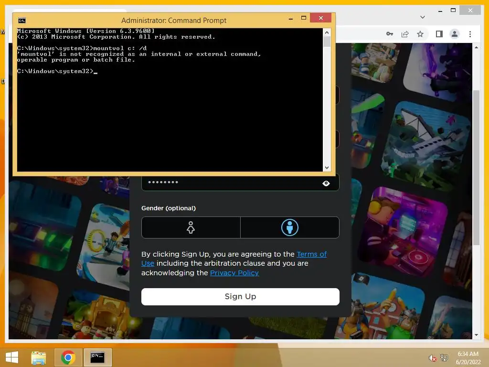Open the Windows Start button
Image resolution: width=489 pixels, height=367 pixels.
click(12, 357)
